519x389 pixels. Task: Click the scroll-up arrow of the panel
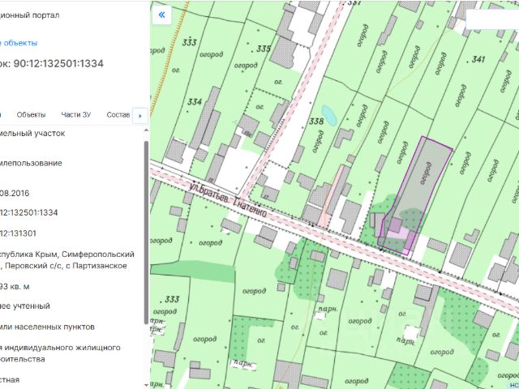pyautogui.click(x=146, y=130)
